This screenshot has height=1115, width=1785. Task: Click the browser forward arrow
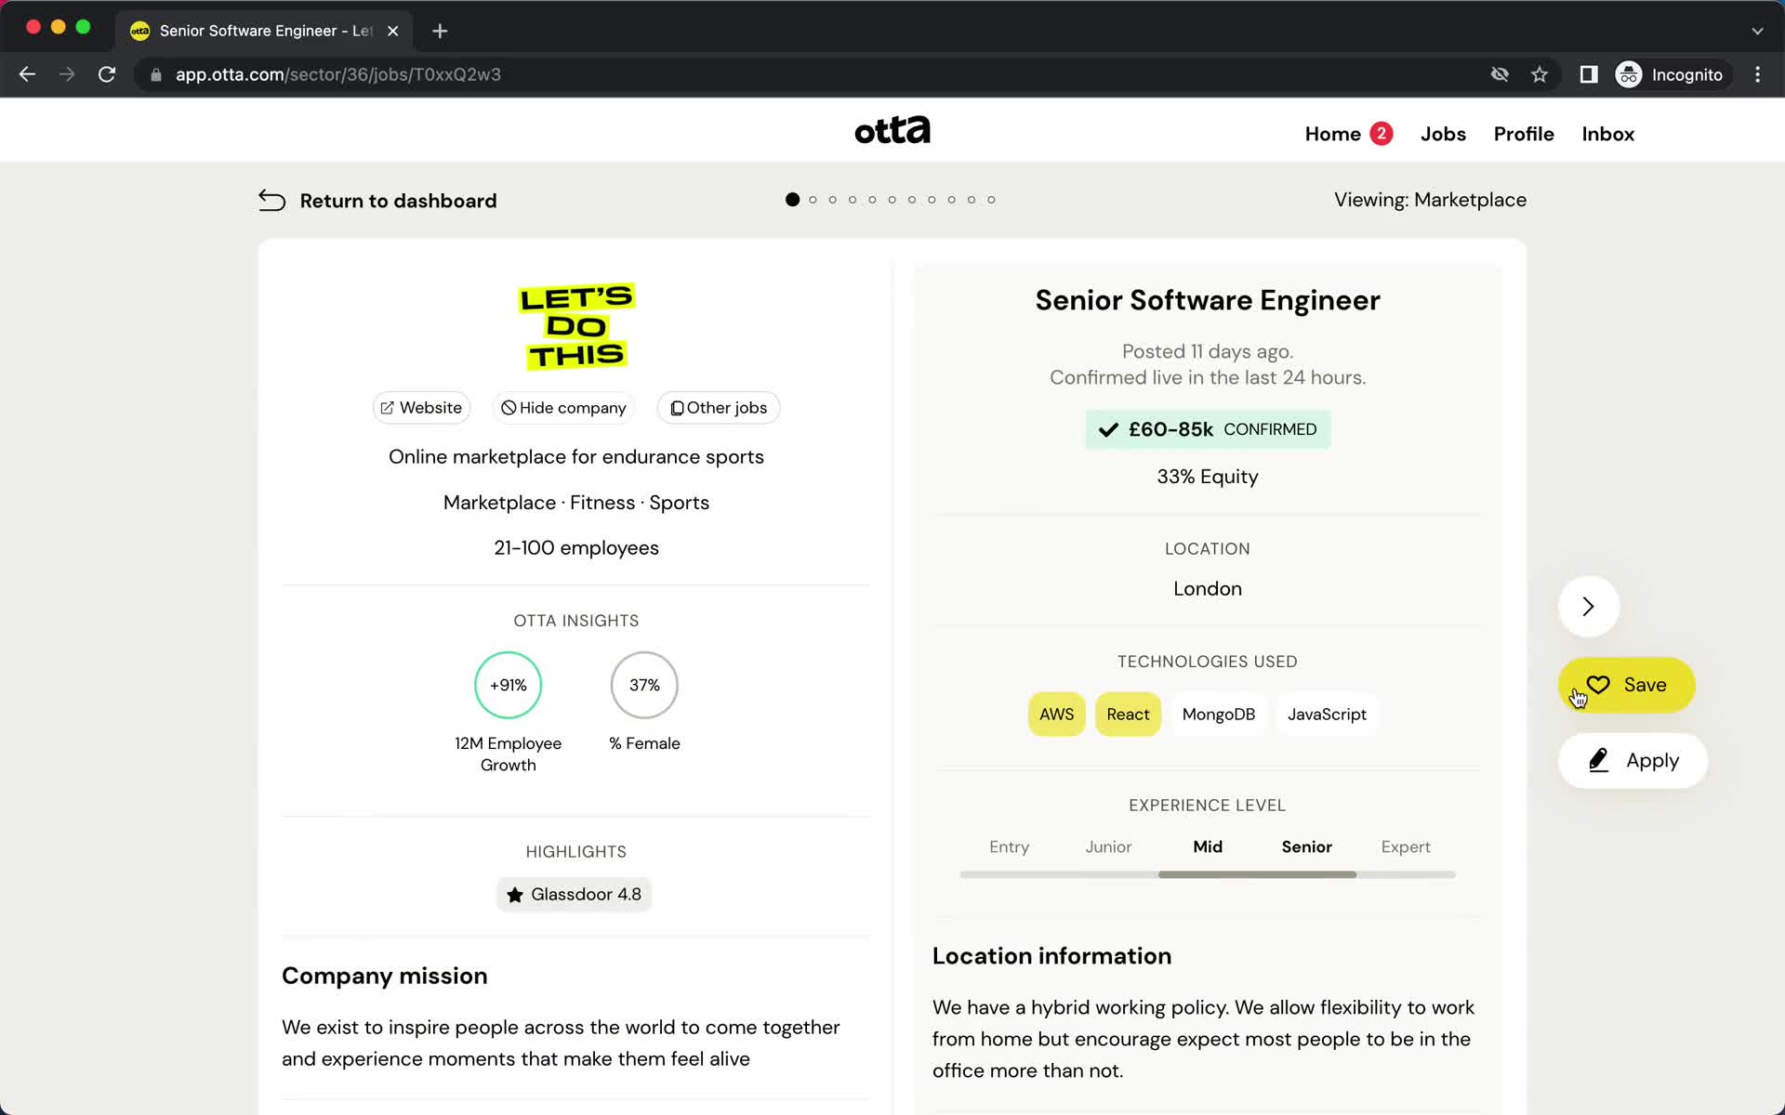[66, 74]
